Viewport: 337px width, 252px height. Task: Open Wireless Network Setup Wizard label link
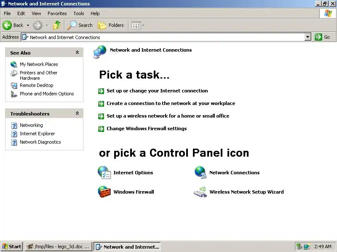[x=246, y=192]
